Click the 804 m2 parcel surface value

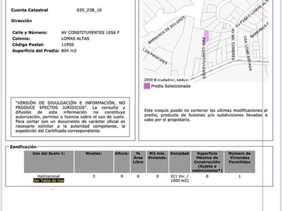[x=69, y=51]
